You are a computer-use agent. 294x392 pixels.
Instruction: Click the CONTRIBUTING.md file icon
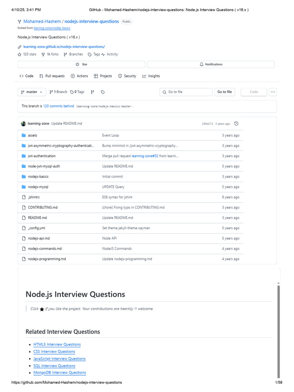point(24,207)
